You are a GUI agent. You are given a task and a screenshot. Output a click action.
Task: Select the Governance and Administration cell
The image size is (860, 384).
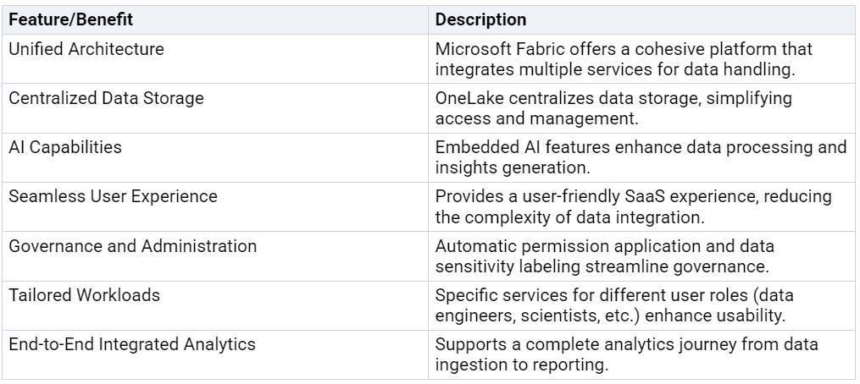(x=215, y=256)
